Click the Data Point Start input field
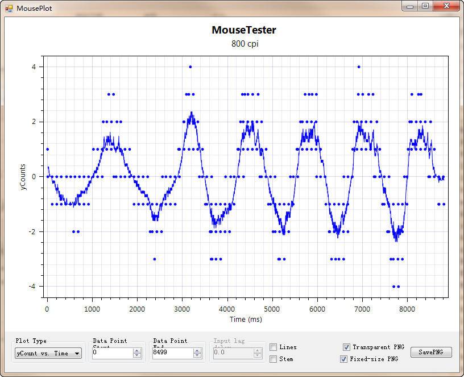464x377 pixels. coord(113,353)
